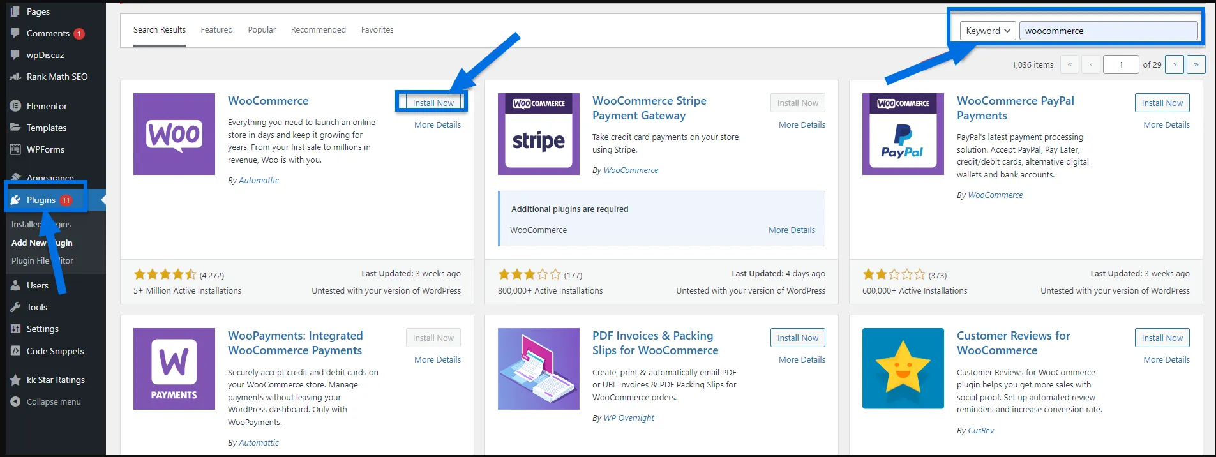
Task: Click the wpDiscuz sidebar icon
Action: (15, 55)
